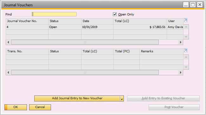Click the Status header in the vouchers table
The height and width of the screenshot is (115, 206).
pyautogui.click(x=65, y=21)
